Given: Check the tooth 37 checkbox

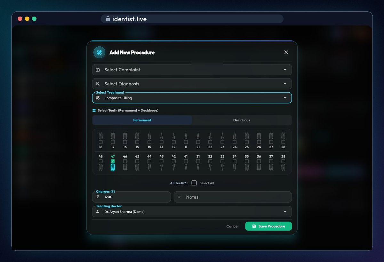Looking at the screenshot, I should 271,161.
